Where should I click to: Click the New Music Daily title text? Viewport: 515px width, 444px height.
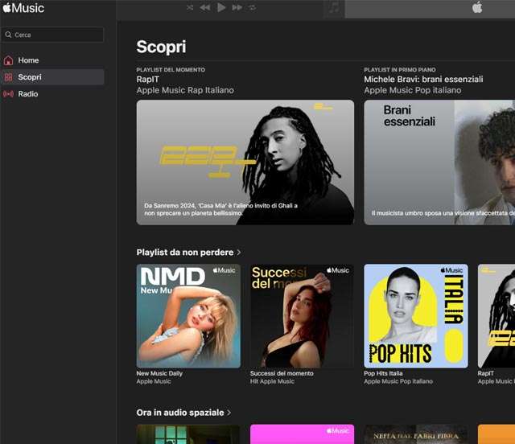click(x=159, y=373)
